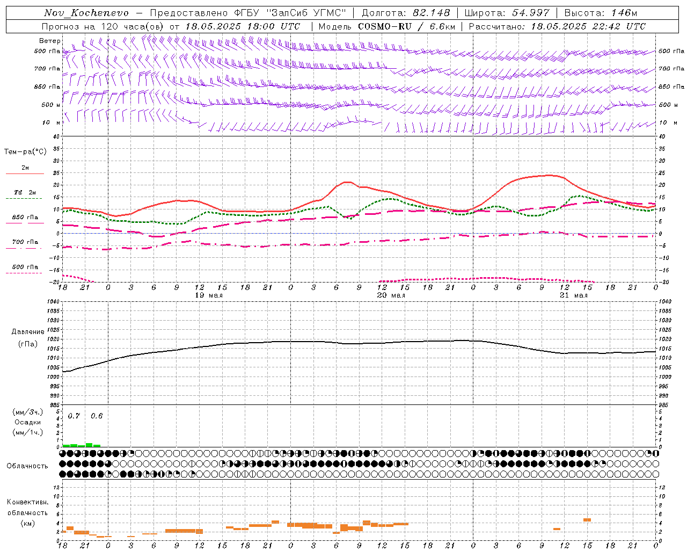Click the 'Высота: 146м' elevation text

click(601, 13)
